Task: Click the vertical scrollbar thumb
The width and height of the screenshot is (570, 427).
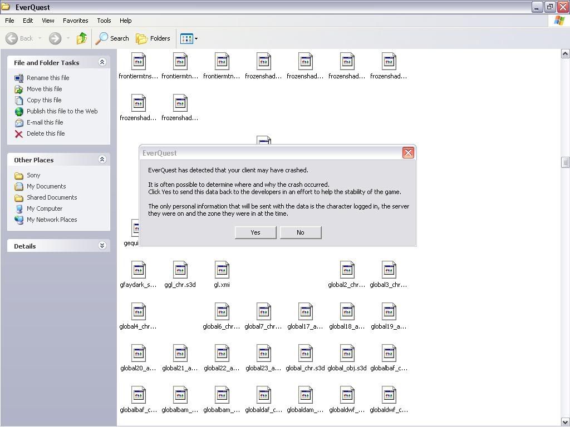Action: point(565,162)
